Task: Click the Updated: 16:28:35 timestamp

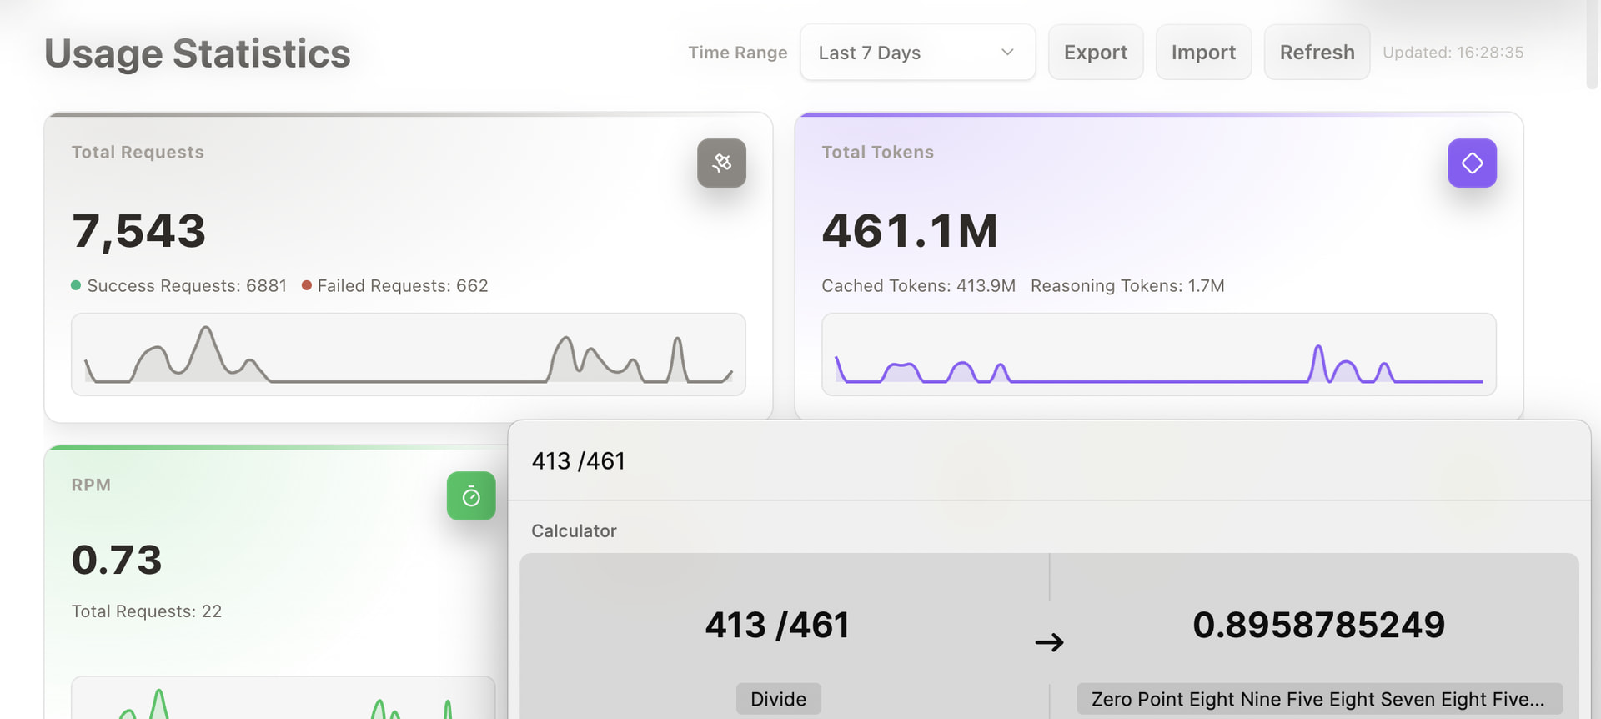Action: point(1453,53)
